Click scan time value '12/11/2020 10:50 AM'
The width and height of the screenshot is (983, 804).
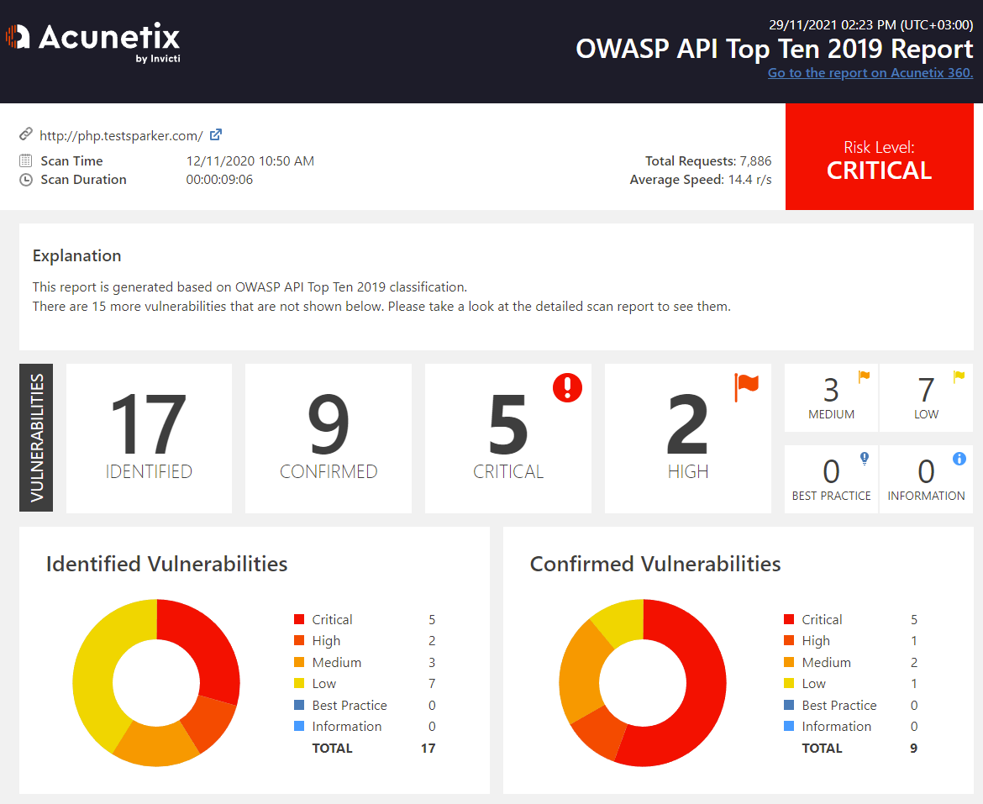[250, 161]
